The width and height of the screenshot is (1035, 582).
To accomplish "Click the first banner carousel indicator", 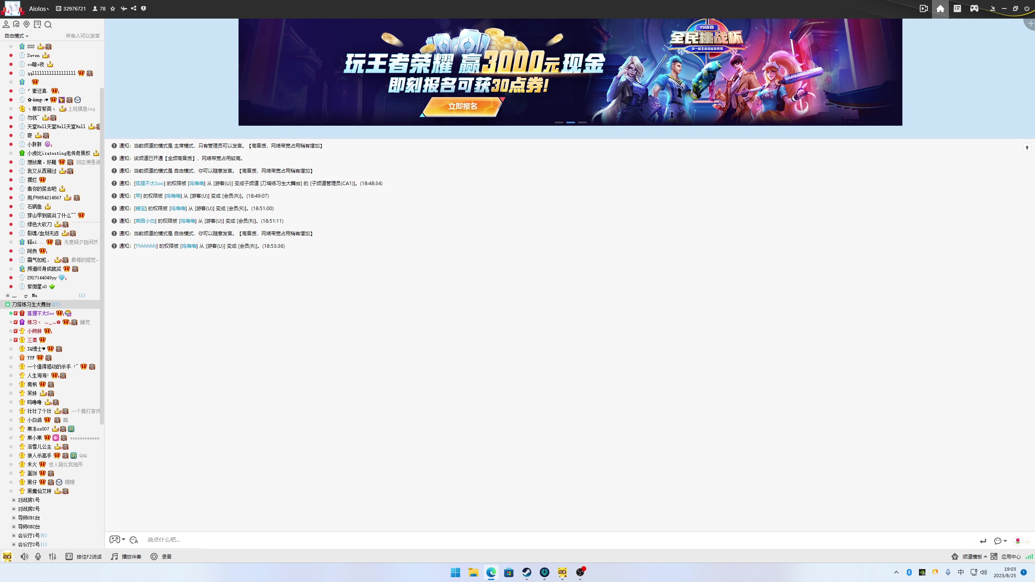I will coord(559,122).
